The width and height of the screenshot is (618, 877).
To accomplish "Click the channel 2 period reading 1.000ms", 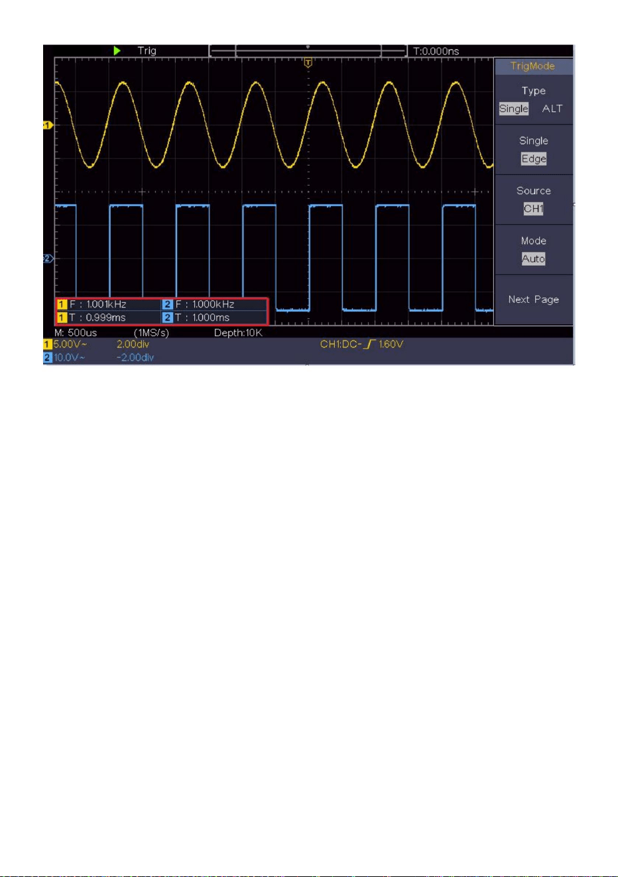I will 202,318.
